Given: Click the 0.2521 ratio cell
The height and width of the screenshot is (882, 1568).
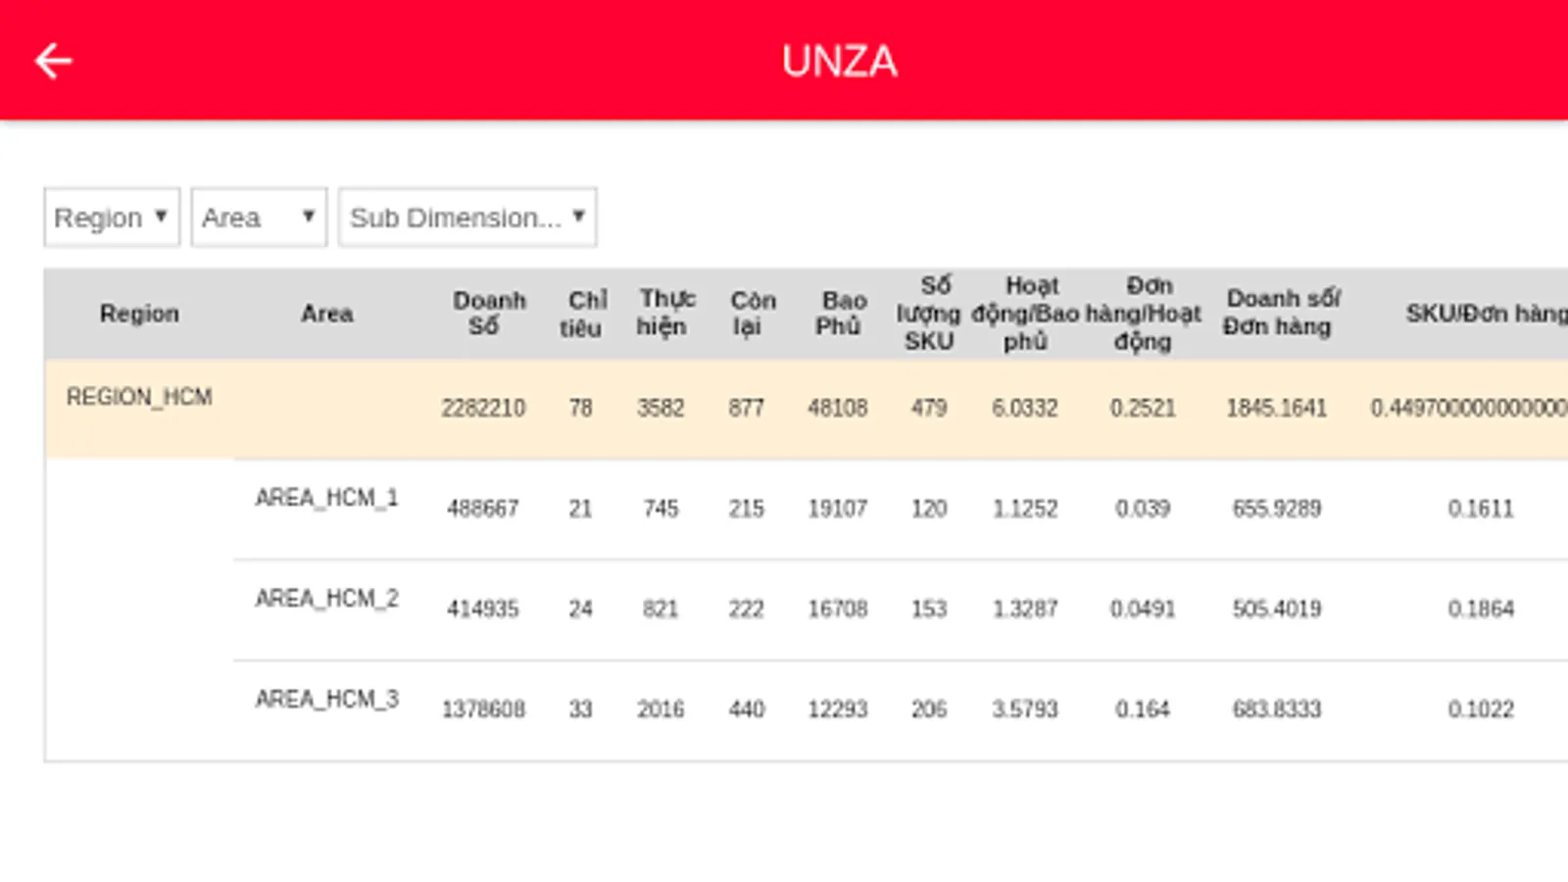Looking at the screenshot, I should (x=1143, y=408).
